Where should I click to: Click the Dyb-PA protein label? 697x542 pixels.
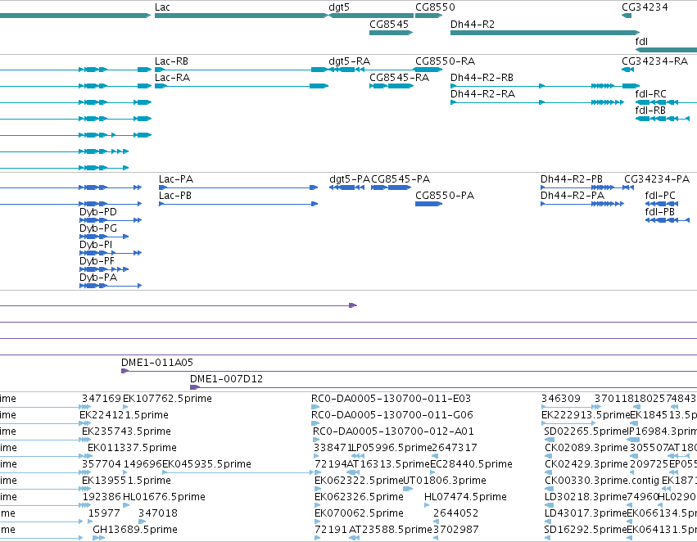[98, 278]
